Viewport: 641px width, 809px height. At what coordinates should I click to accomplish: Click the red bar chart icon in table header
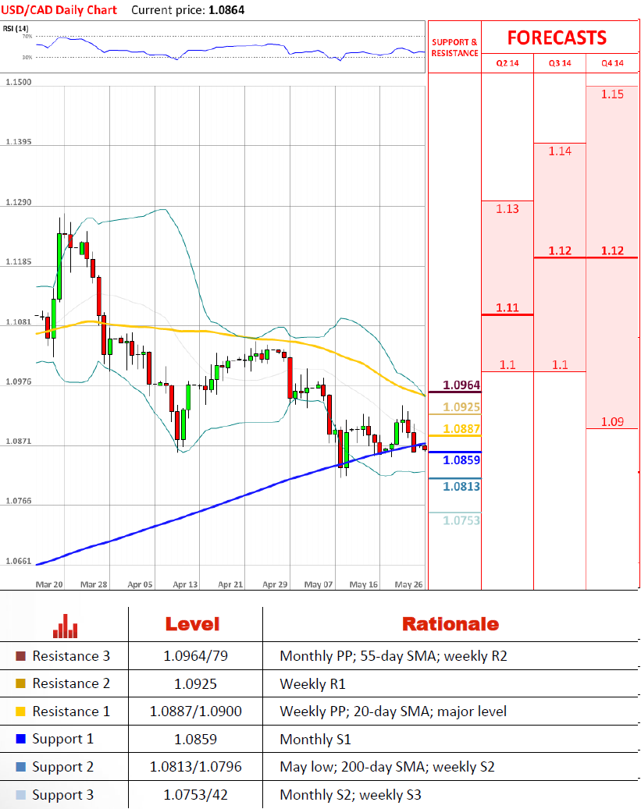[65, 626]
